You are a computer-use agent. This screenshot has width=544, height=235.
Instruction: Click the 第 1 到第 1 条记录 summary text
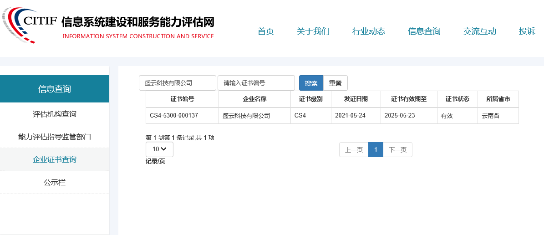[180, 138]
